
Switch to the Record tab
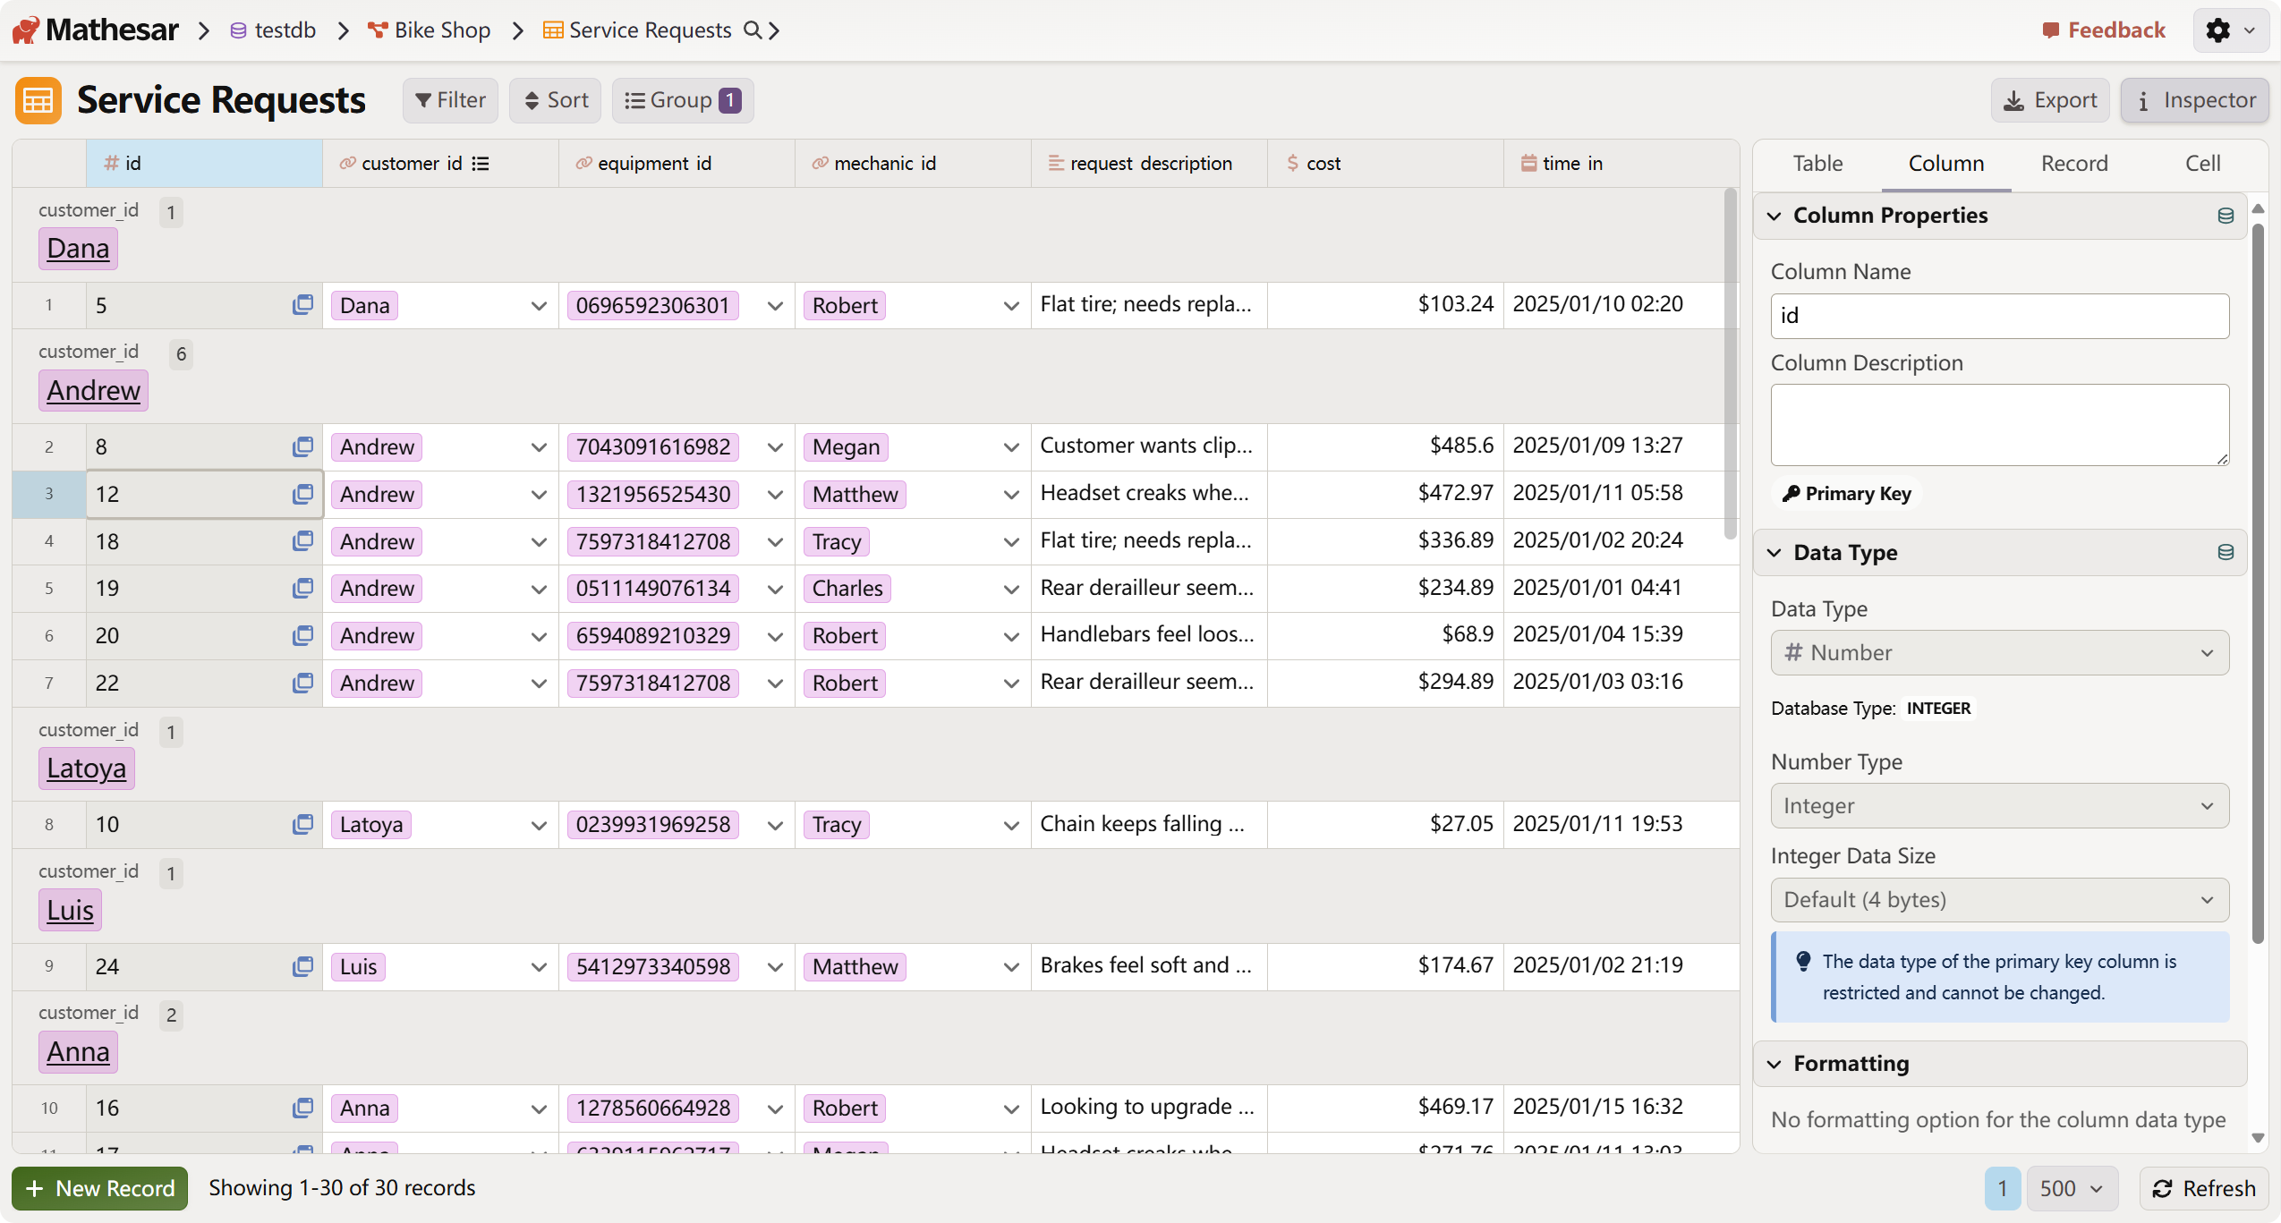[2073, 164]
